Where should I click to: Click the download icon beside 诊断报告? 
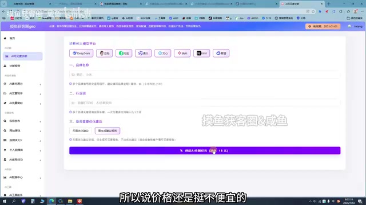(5, 66)
